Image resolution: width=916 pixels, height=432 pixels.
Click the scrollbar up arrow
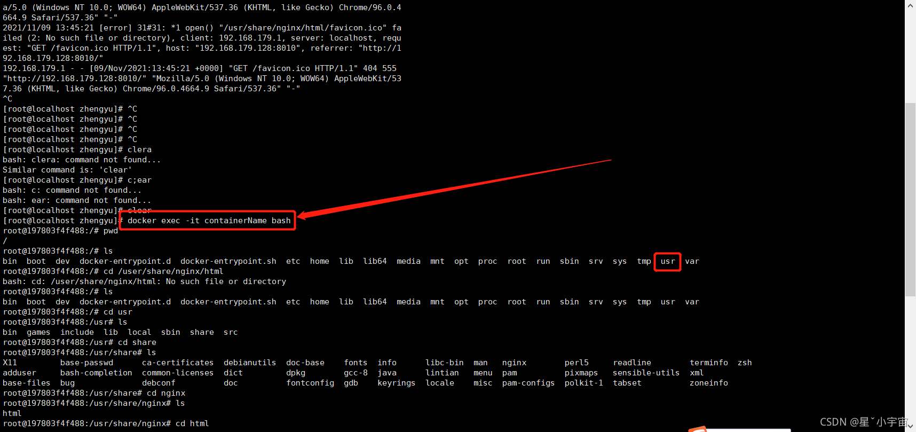910,4
